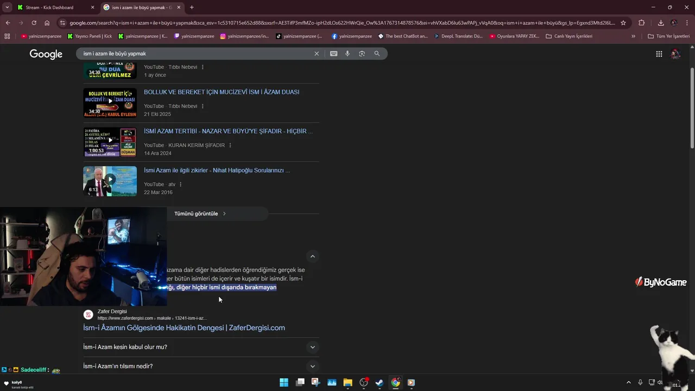Open the Google apps grid
The height and width of the screenshot is (391, 695).
(659, 54)
